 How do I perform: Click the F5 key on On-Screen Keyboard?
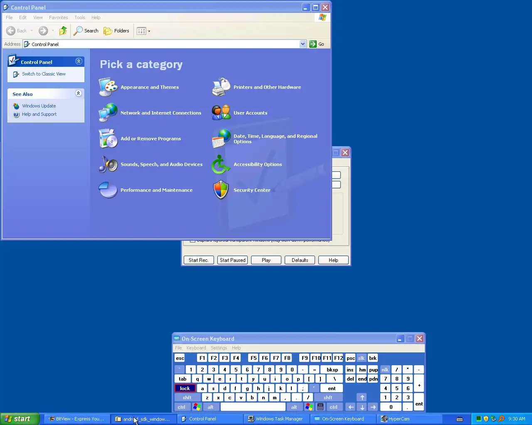tap(254, 358)
